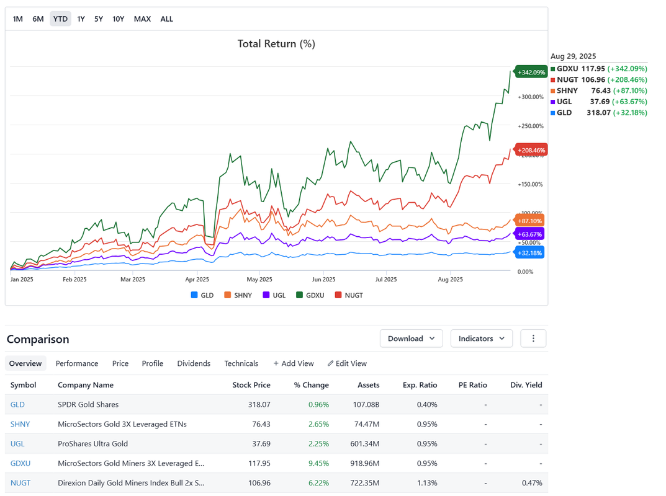
Task: Click the 918.96M assets value
Action: coord(365,463)
